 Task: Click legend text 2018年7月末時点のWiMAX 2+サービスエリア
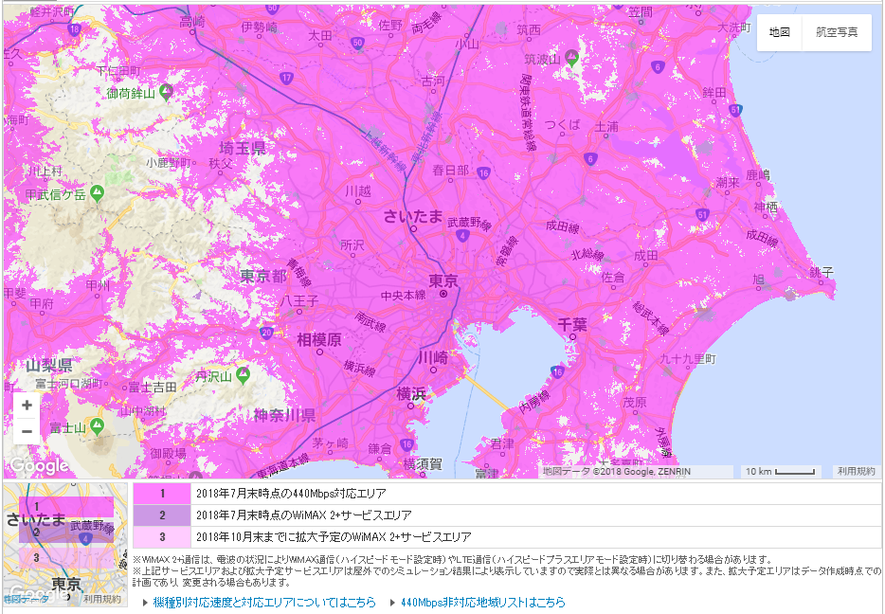coord(303,515)
